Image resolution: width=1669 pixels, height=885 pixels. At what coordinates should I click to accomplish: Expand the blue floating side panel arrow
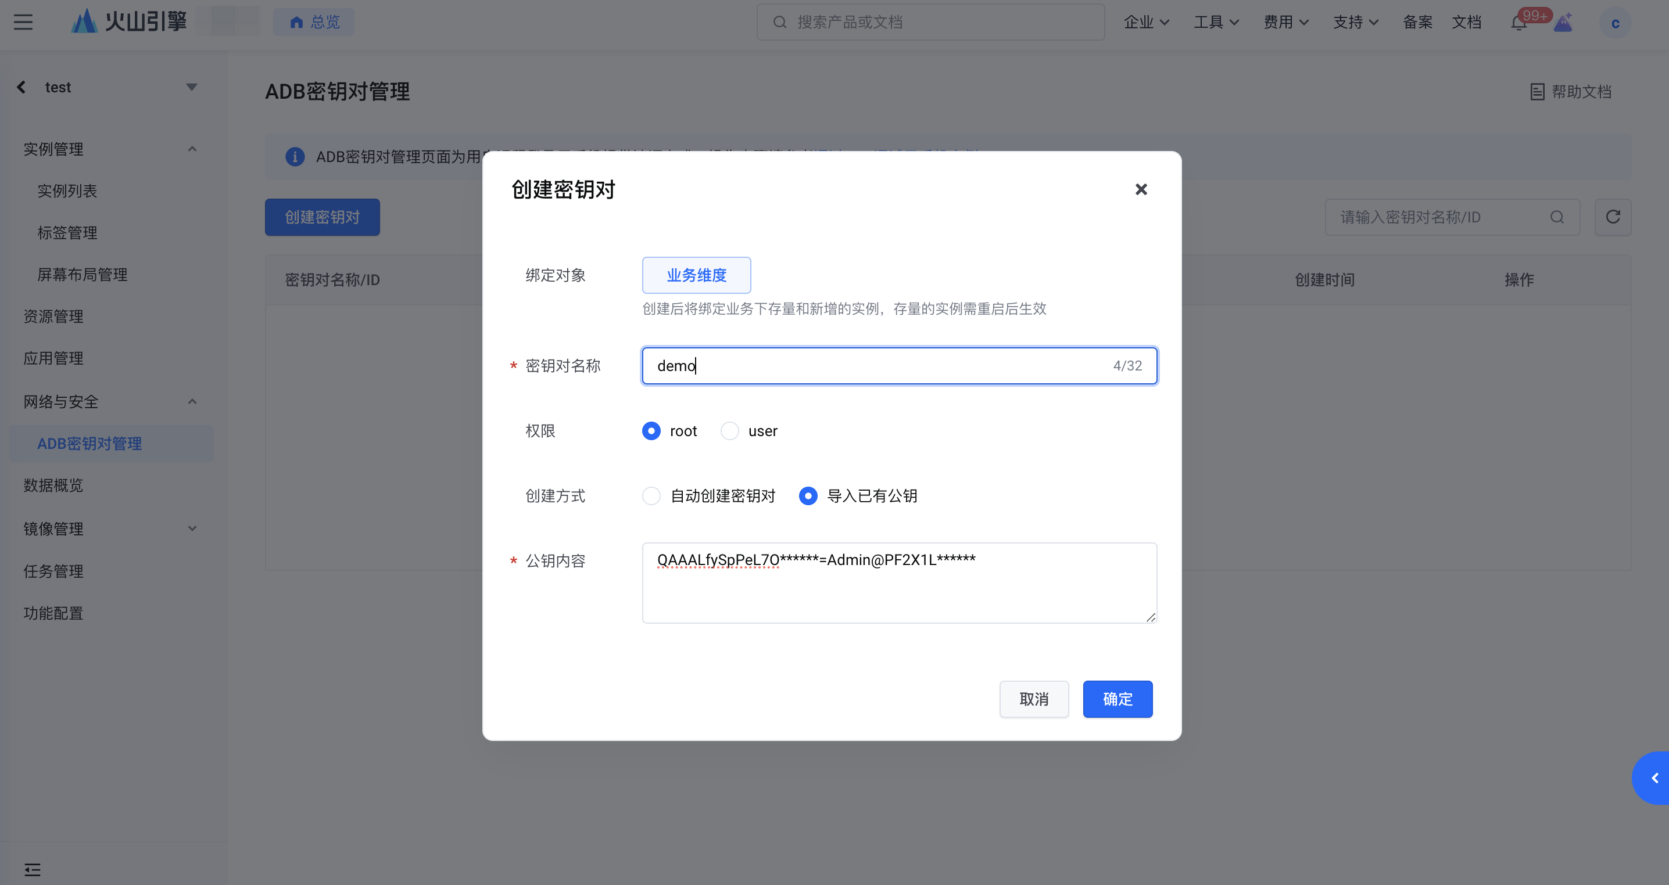point(1654,778)
